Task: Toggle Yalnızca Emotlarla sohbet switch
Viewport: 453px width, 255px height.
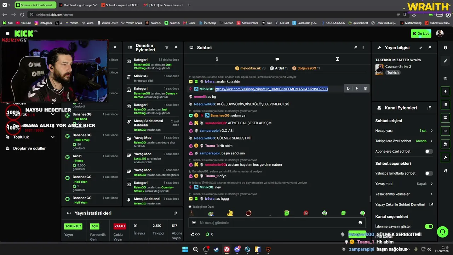Action: [429, 173]
